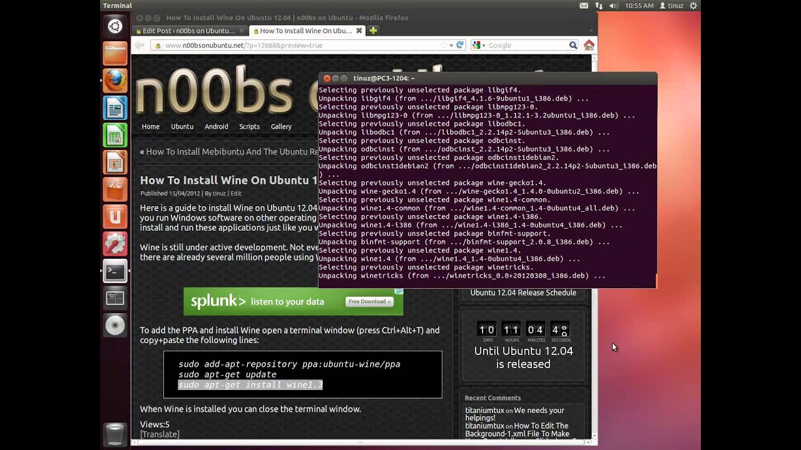Open author tinuz link under title
This screenshot has height=450, width=801.
click(x=219, y=193)
